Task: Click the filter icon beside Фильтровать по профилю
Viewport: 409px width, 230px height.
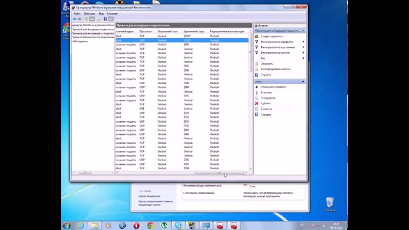Action: (257, 42)
